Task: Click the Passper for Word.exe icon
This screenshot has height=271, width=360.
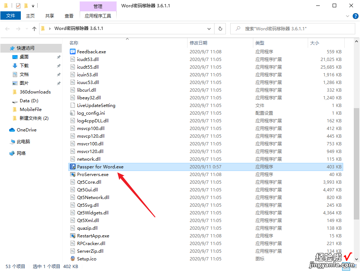Action: pos(73,167)
